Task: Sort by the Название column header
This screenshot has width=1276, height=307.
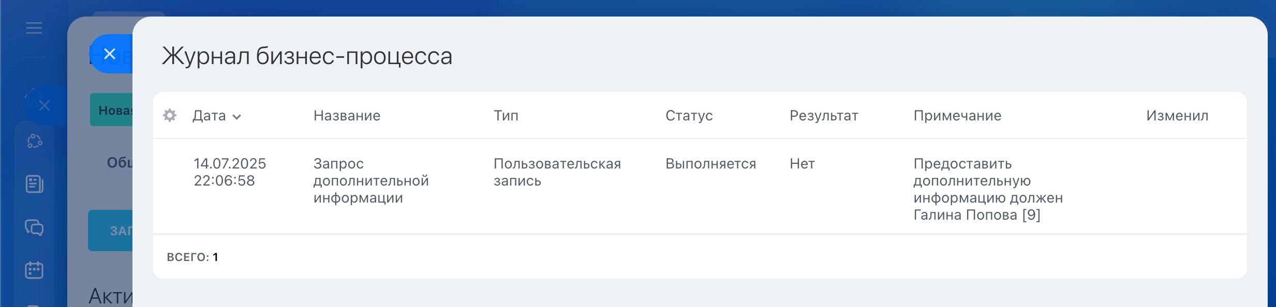Action: [347, 115]
